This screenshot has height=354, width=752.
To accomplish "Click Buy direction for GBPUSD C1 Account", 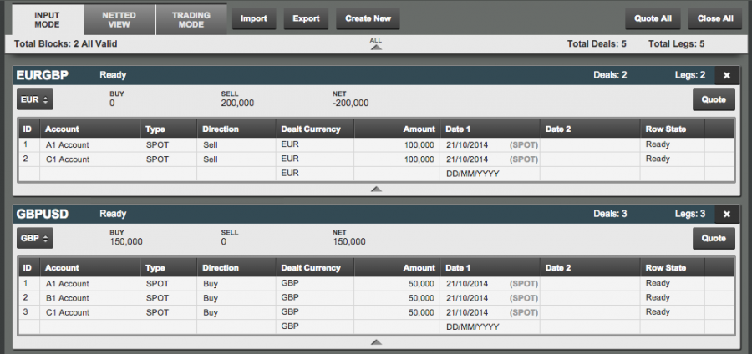I will [x=210, y=312].
